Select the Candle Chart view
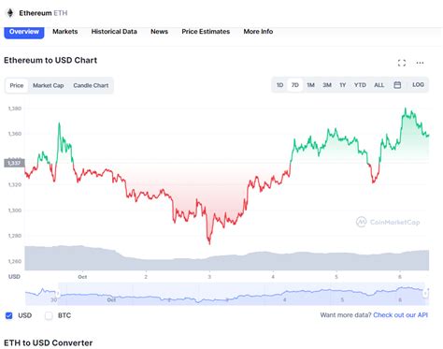This screenshot has width=443, height=349. pos(91,85)
